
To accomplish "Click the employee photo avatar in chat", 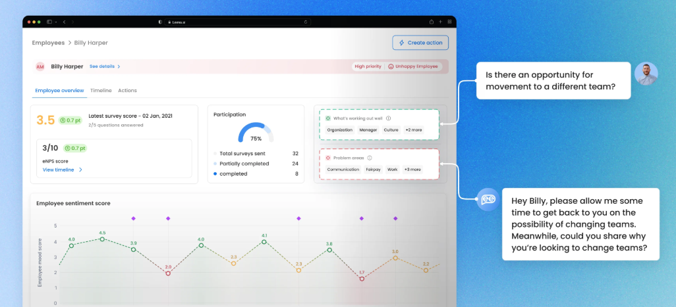I will tap(646, 74).
